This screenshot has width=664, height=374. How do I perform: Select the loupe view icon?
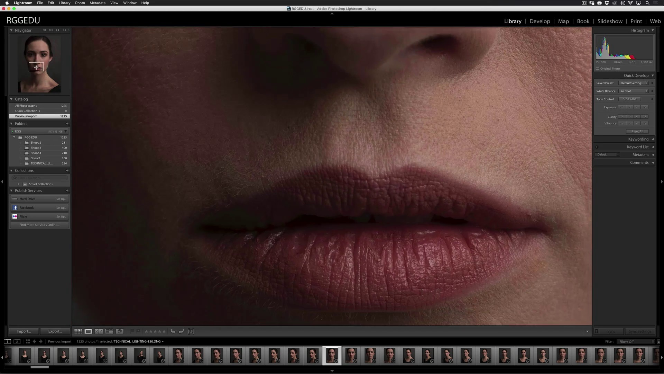point(88,331)
